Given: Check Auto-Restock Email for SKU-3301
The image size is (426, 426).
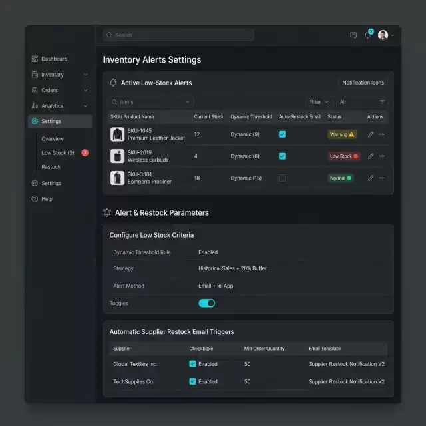Looking at the screenshot, I should [x=282, y=178].
